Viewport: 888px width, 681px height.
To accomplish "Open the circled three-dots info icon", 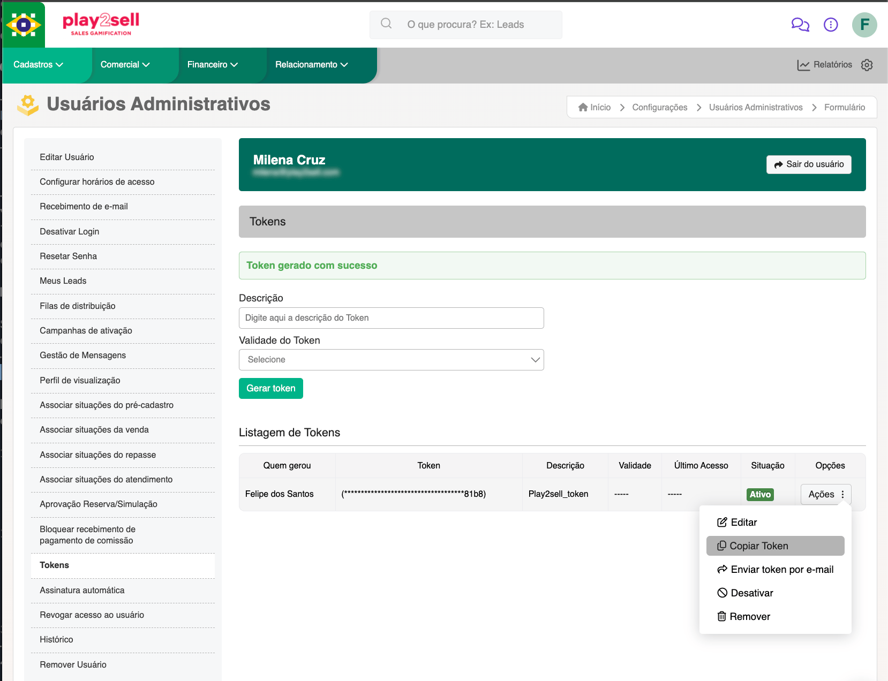I will (831, 25).
